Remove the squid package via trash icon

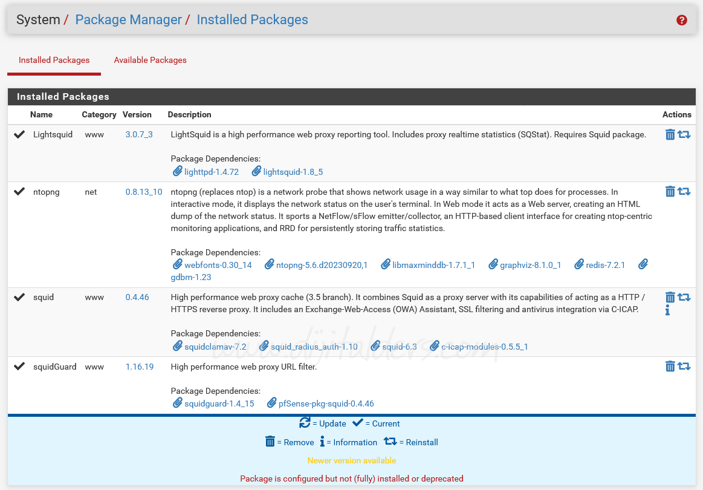[x=670, y=297]
